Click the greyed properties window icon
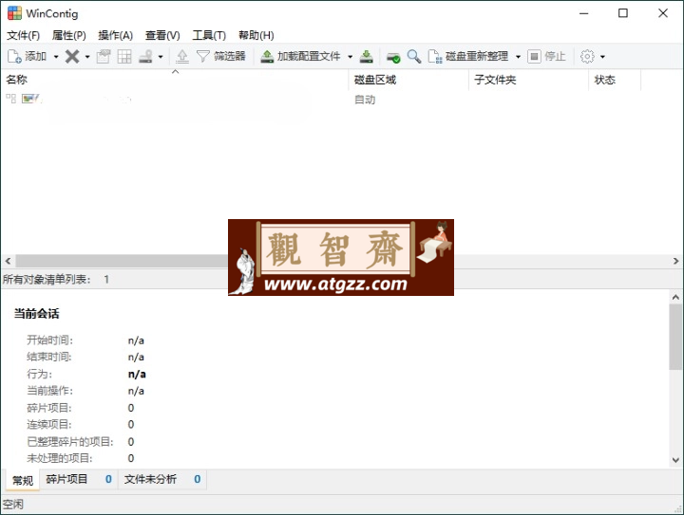The width and height of the screenshot is (684, 515). point(104,57)
